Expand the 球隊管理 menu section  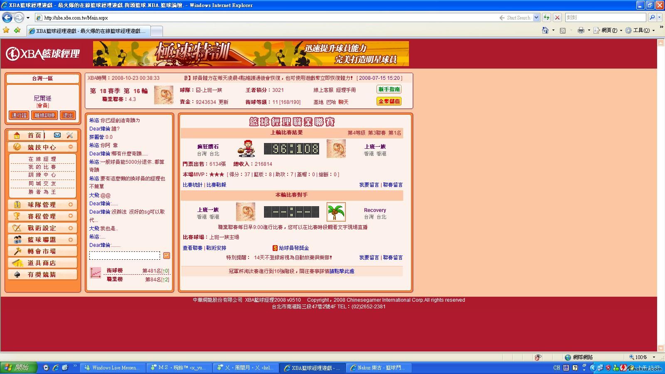[x=71, y=204]
